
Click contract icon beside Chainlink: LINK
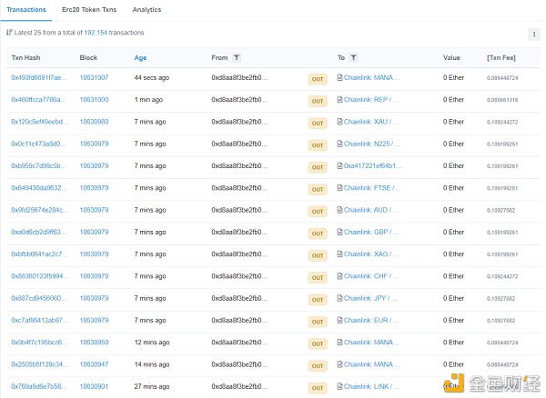339,386
